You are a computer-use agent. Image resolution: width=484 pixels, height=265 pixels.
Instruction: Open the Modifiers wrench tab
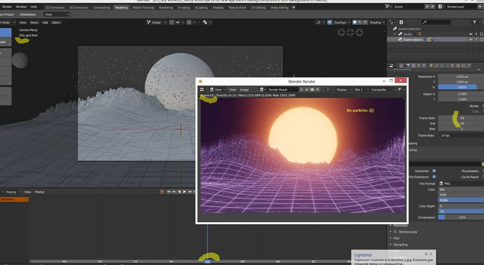point(442,66)
